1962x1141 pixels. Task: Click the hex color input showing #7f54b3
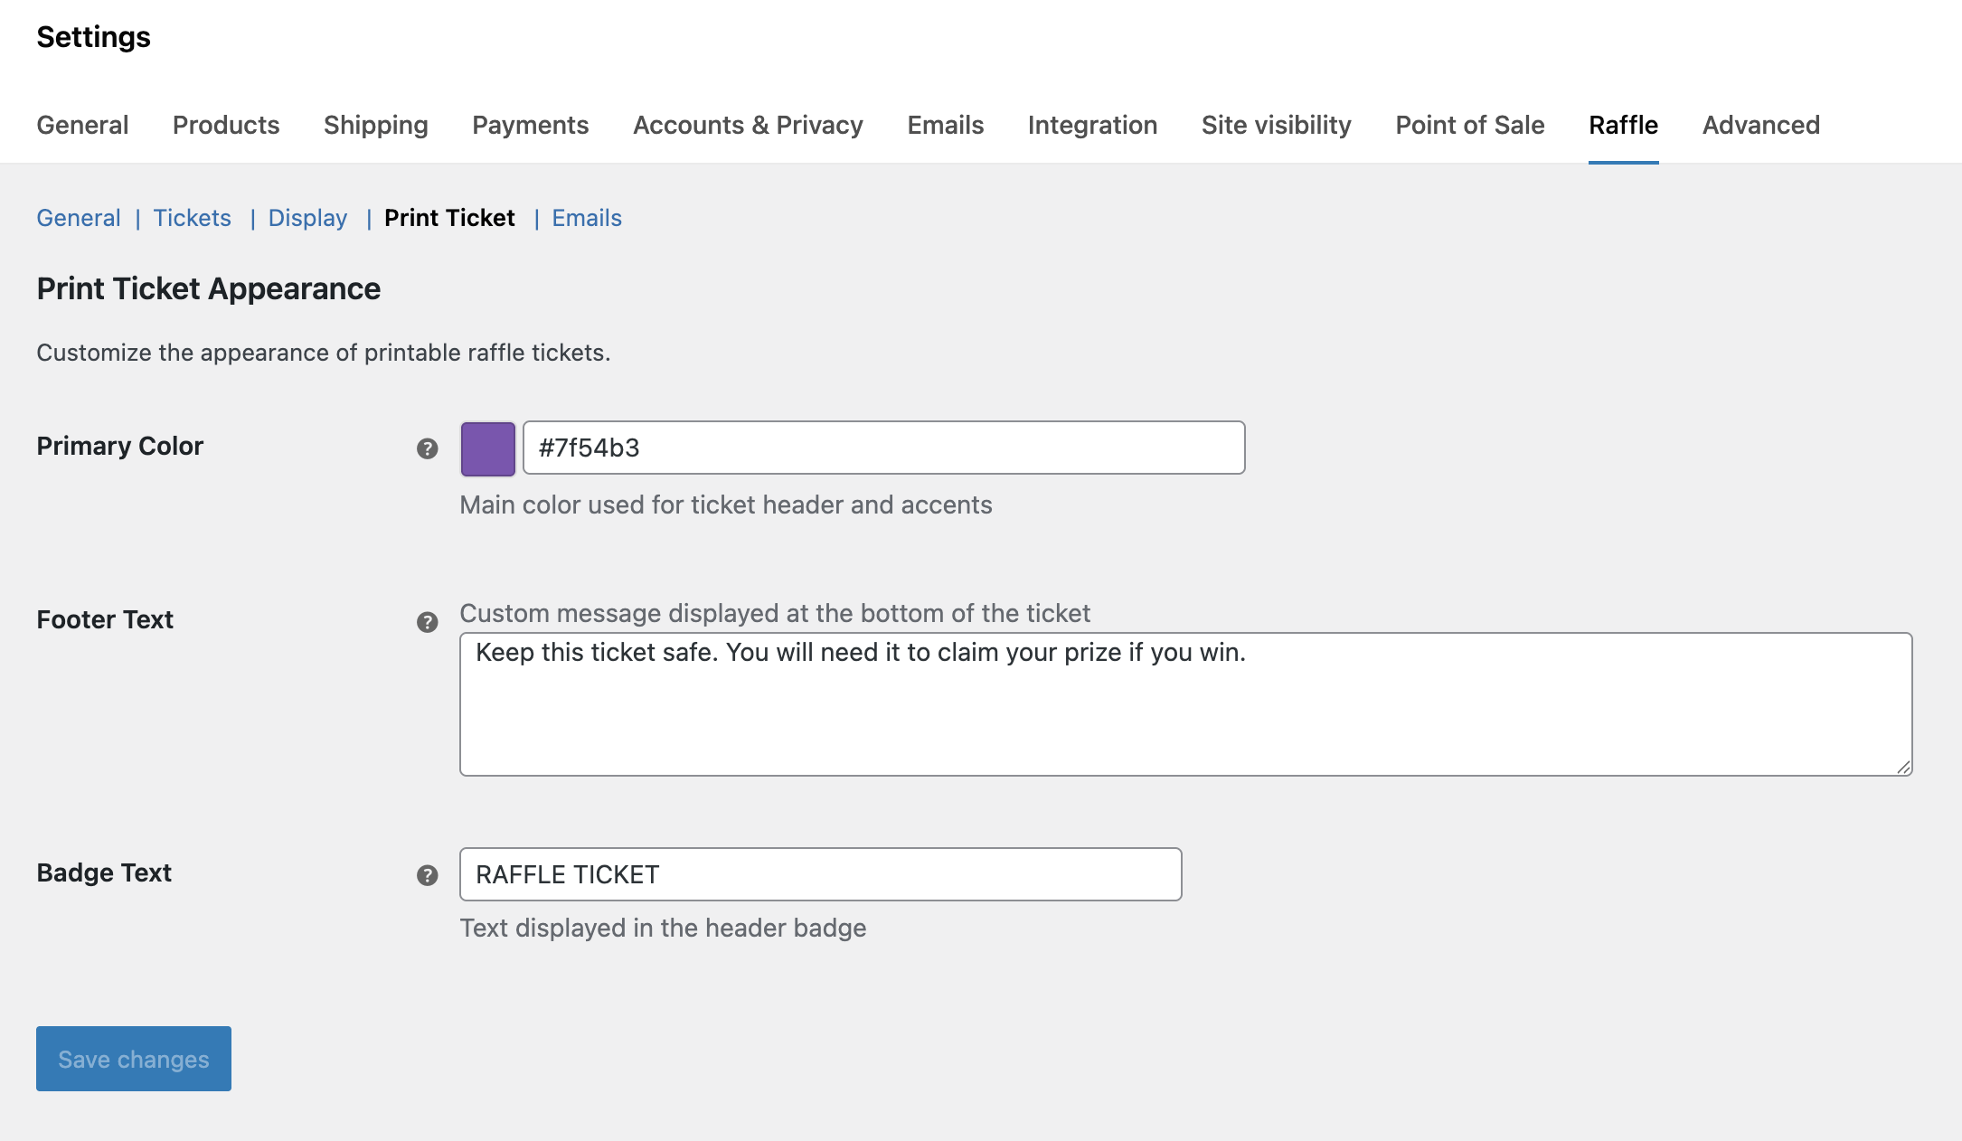(883, 448)
